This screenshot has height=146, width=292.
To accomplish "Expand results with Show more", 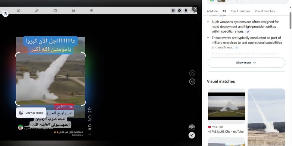I will [x=246, y=63].
